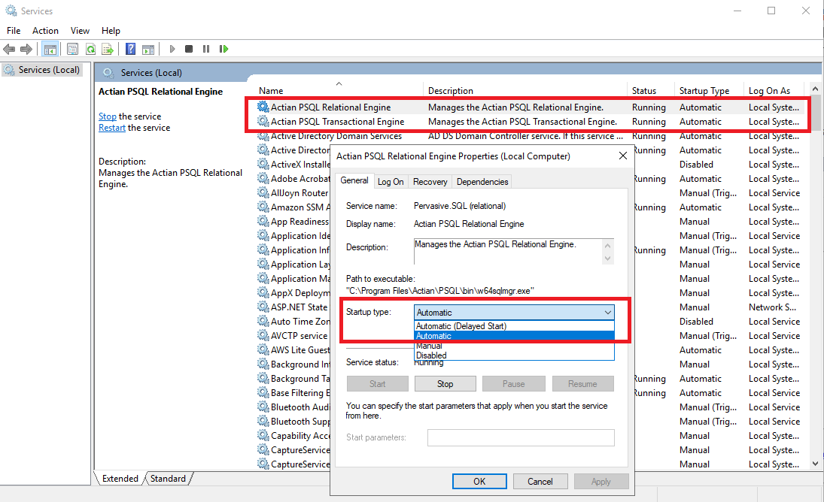This screenshot has height=502, width=824.
Task: Click the Export List toolbar icon
Action: coord(108,50)
